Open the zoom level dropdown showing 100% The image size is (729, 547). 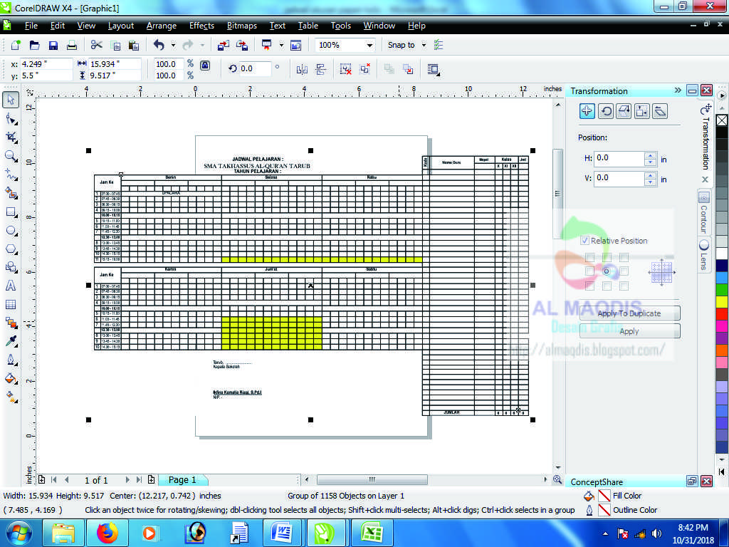pos(369,45)
